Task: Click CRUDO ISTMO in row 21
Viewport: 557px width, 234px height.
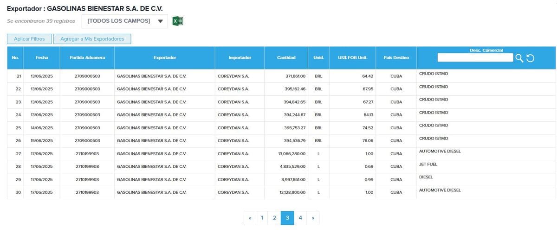Action: (x=434, y=73)
